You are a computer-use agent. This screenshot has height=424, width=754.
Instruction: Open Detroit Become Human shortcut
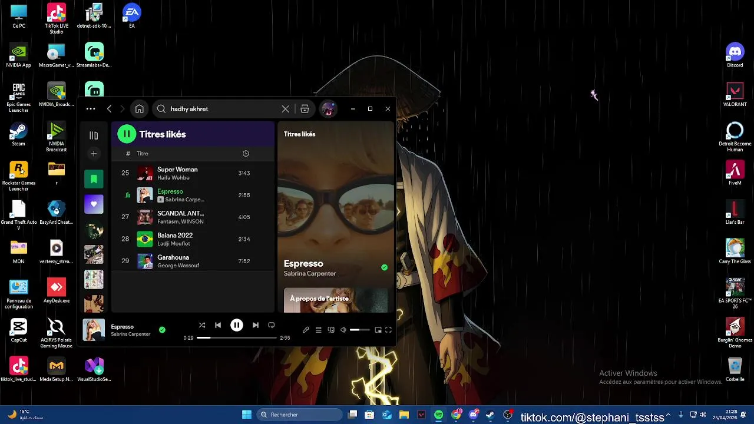pyautogui.click(x=735, y=137)
